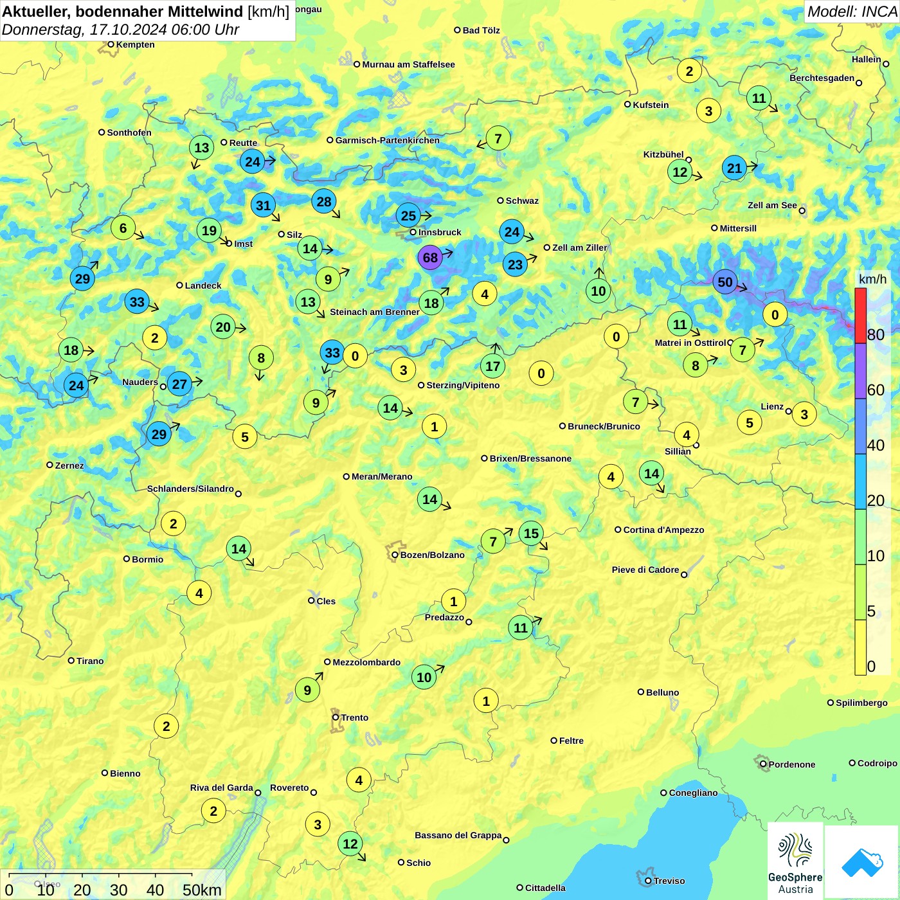This screenshot has width=900, height=900.
Task: Click the blue logo beside the GeoSphere logo
Action: point(861,861)
